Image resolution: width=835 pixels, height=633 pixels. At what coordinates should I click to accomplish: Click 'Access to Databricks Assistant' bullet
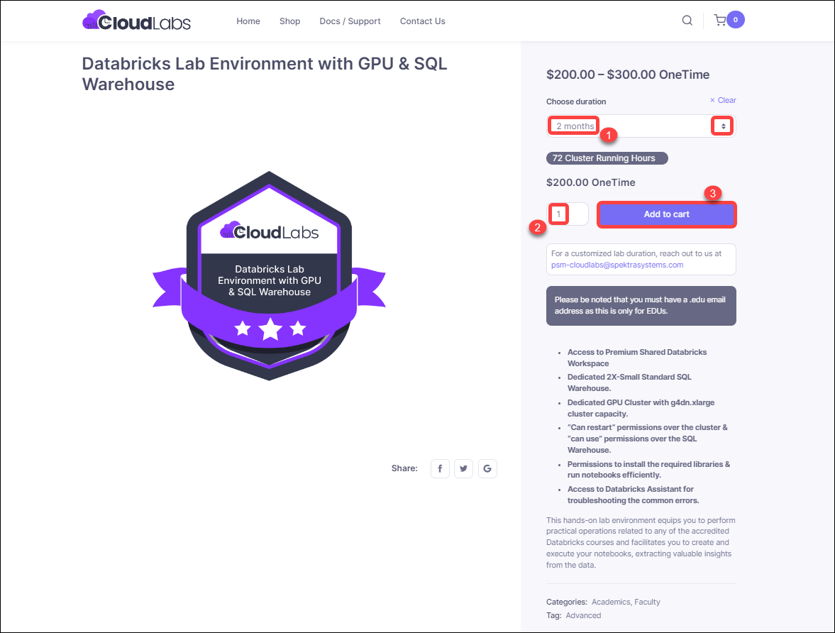pyautogui.click(x=634, y=495)
